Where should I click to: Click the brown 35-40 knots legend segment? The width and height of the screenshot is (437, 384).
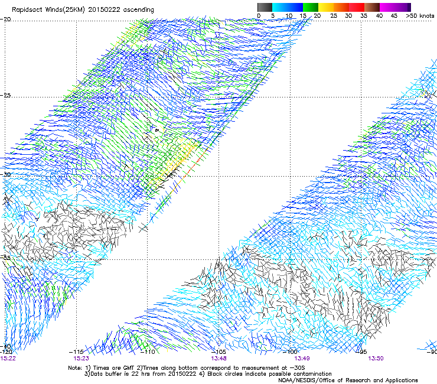pyautogui.click(x=372, y=7)
